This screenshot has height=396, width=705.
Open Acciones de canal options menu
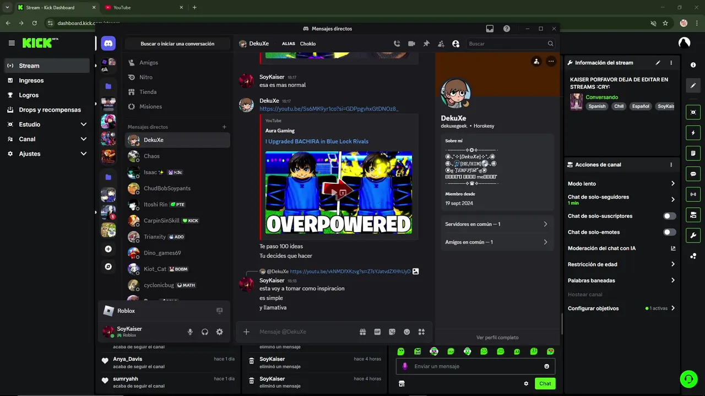[671, 164]
